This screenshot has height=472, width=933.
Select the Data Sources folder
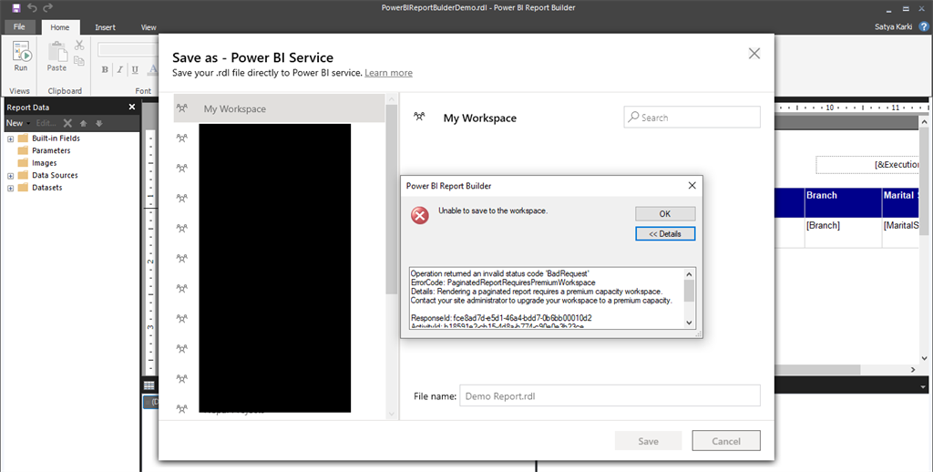point(48,175)
